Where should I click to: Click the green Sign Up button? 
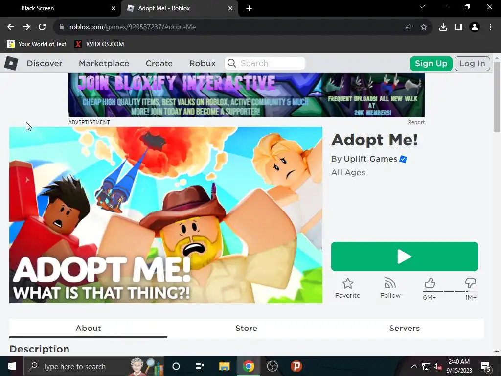[431, 63]
